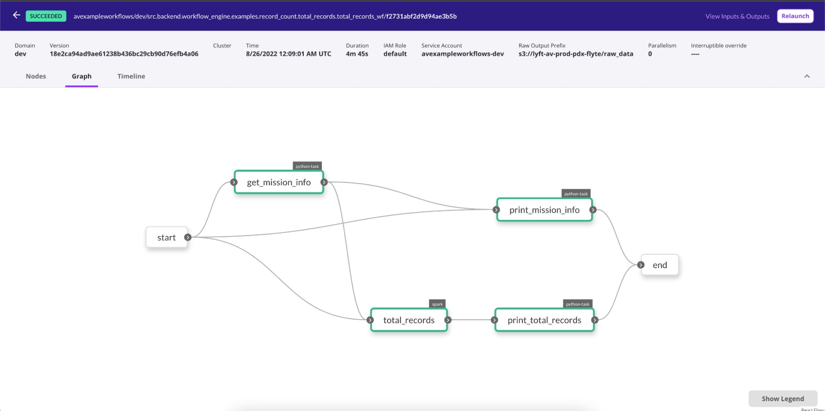Select the print_mission_info node

544,210
